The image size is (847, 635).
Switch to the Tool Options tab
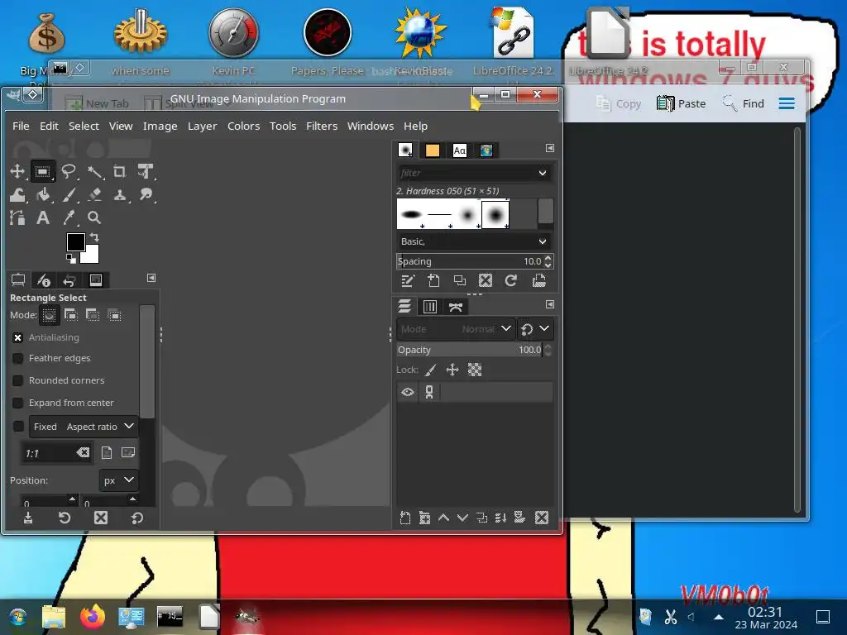(18, 279)
